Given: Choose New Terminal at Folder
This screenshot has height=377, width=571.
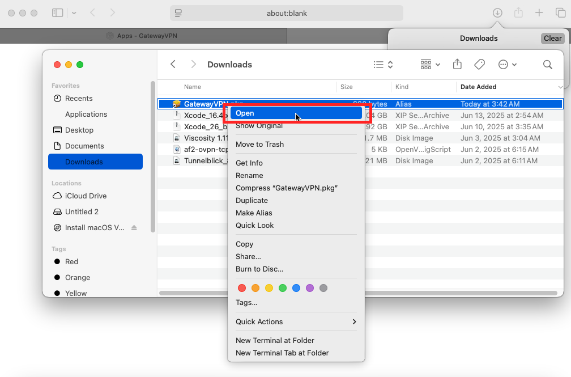Looking at the screenshot, I should [296, 340].
